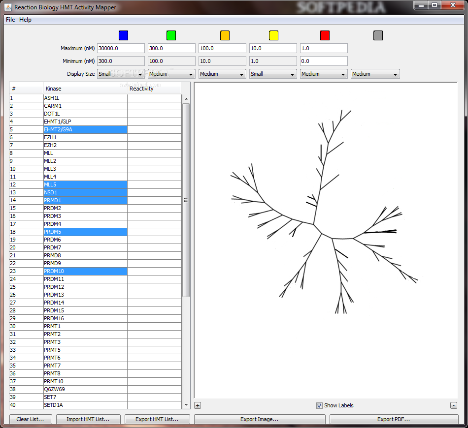Viewport: 468px width, 428px height.
Task: Click the blue color swatch
Action: click(123, 35)
